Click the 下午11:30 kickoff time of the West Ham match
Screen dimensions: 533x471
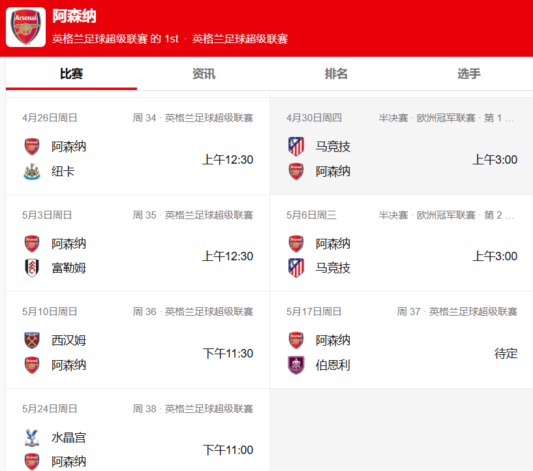[228, 354]
